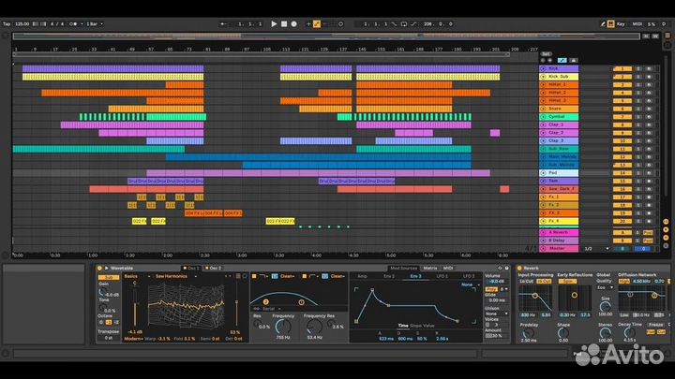The image size is (675, 379).
Task: Toggle the Wavetable device activator
Action: pos(100,268)
